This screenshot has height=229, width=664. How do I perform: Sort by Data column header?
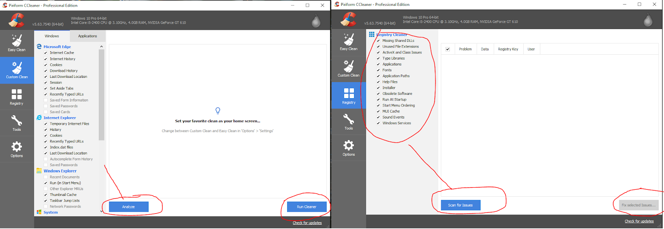point(485,49)
